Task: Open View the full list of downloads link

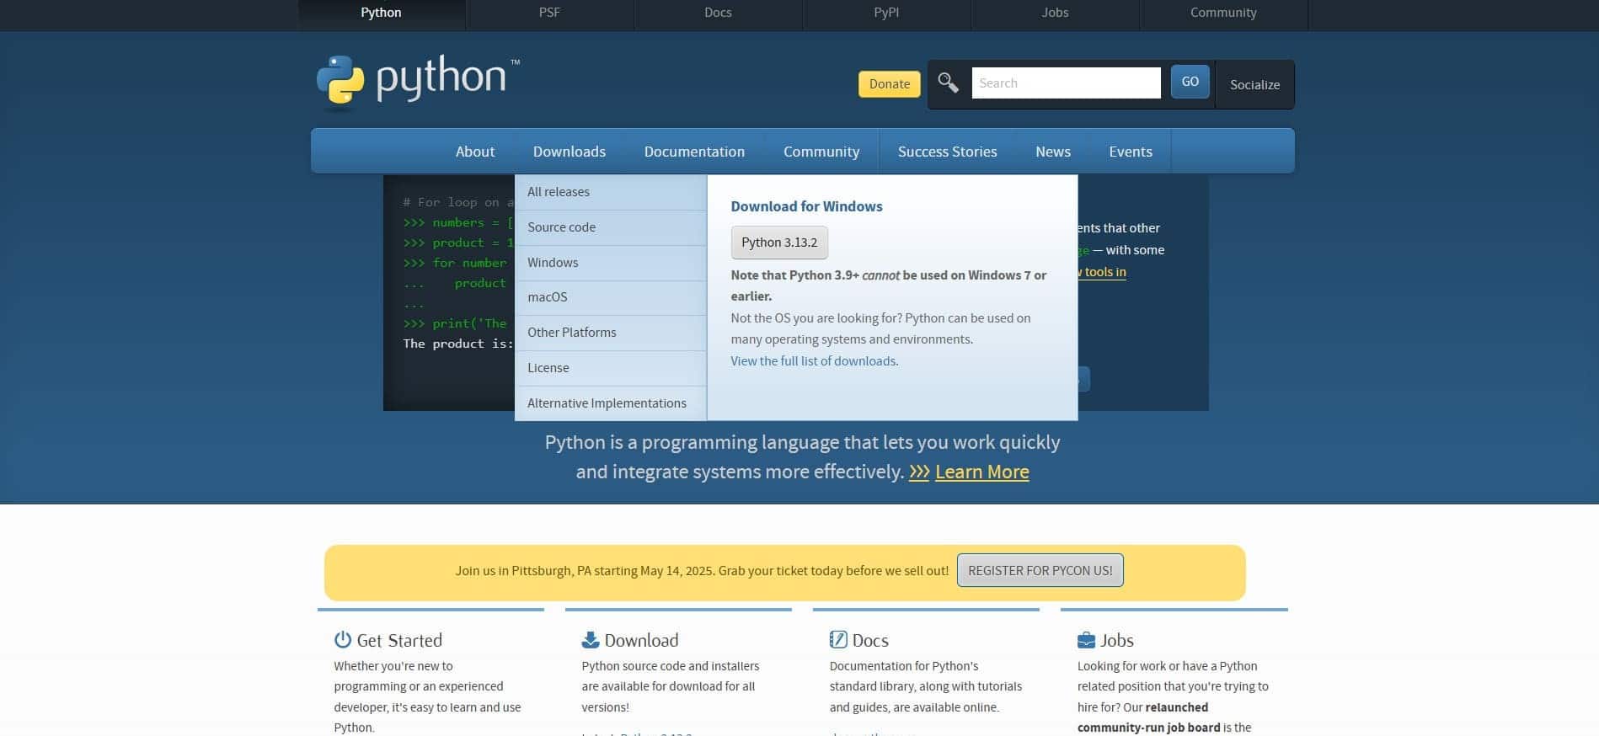Action: click(815, 361)
